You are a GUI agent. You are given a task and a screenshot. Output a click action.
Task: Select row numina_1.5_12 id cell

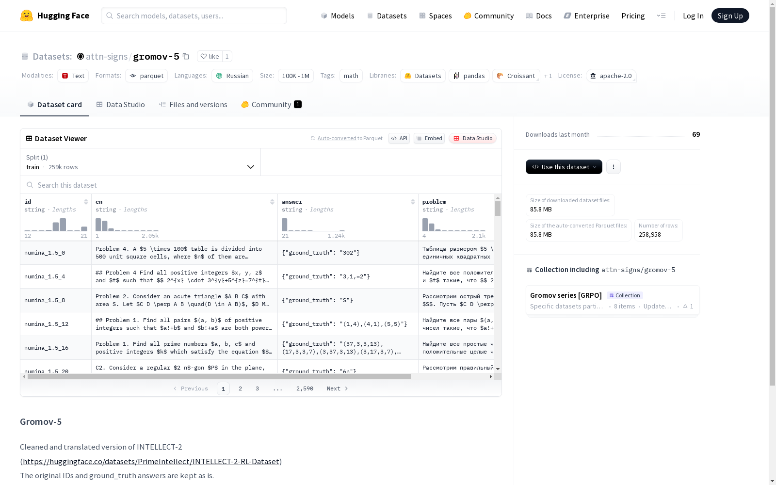tap(56, 324)
